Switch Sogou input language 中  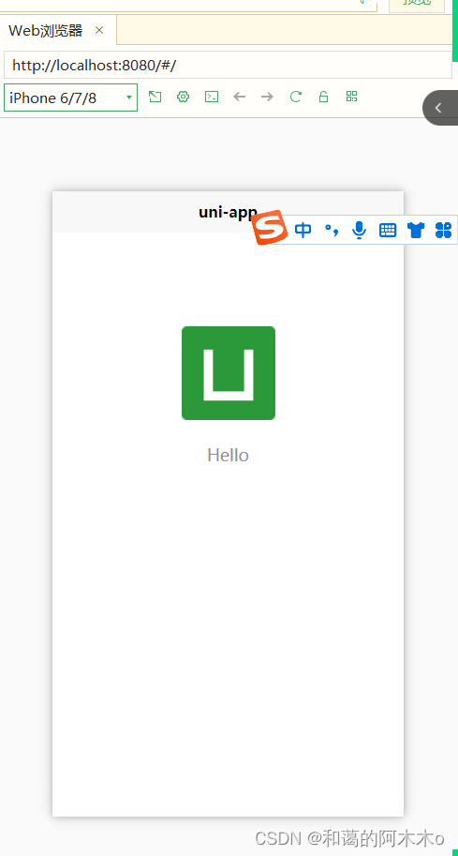tap(303, 231)
